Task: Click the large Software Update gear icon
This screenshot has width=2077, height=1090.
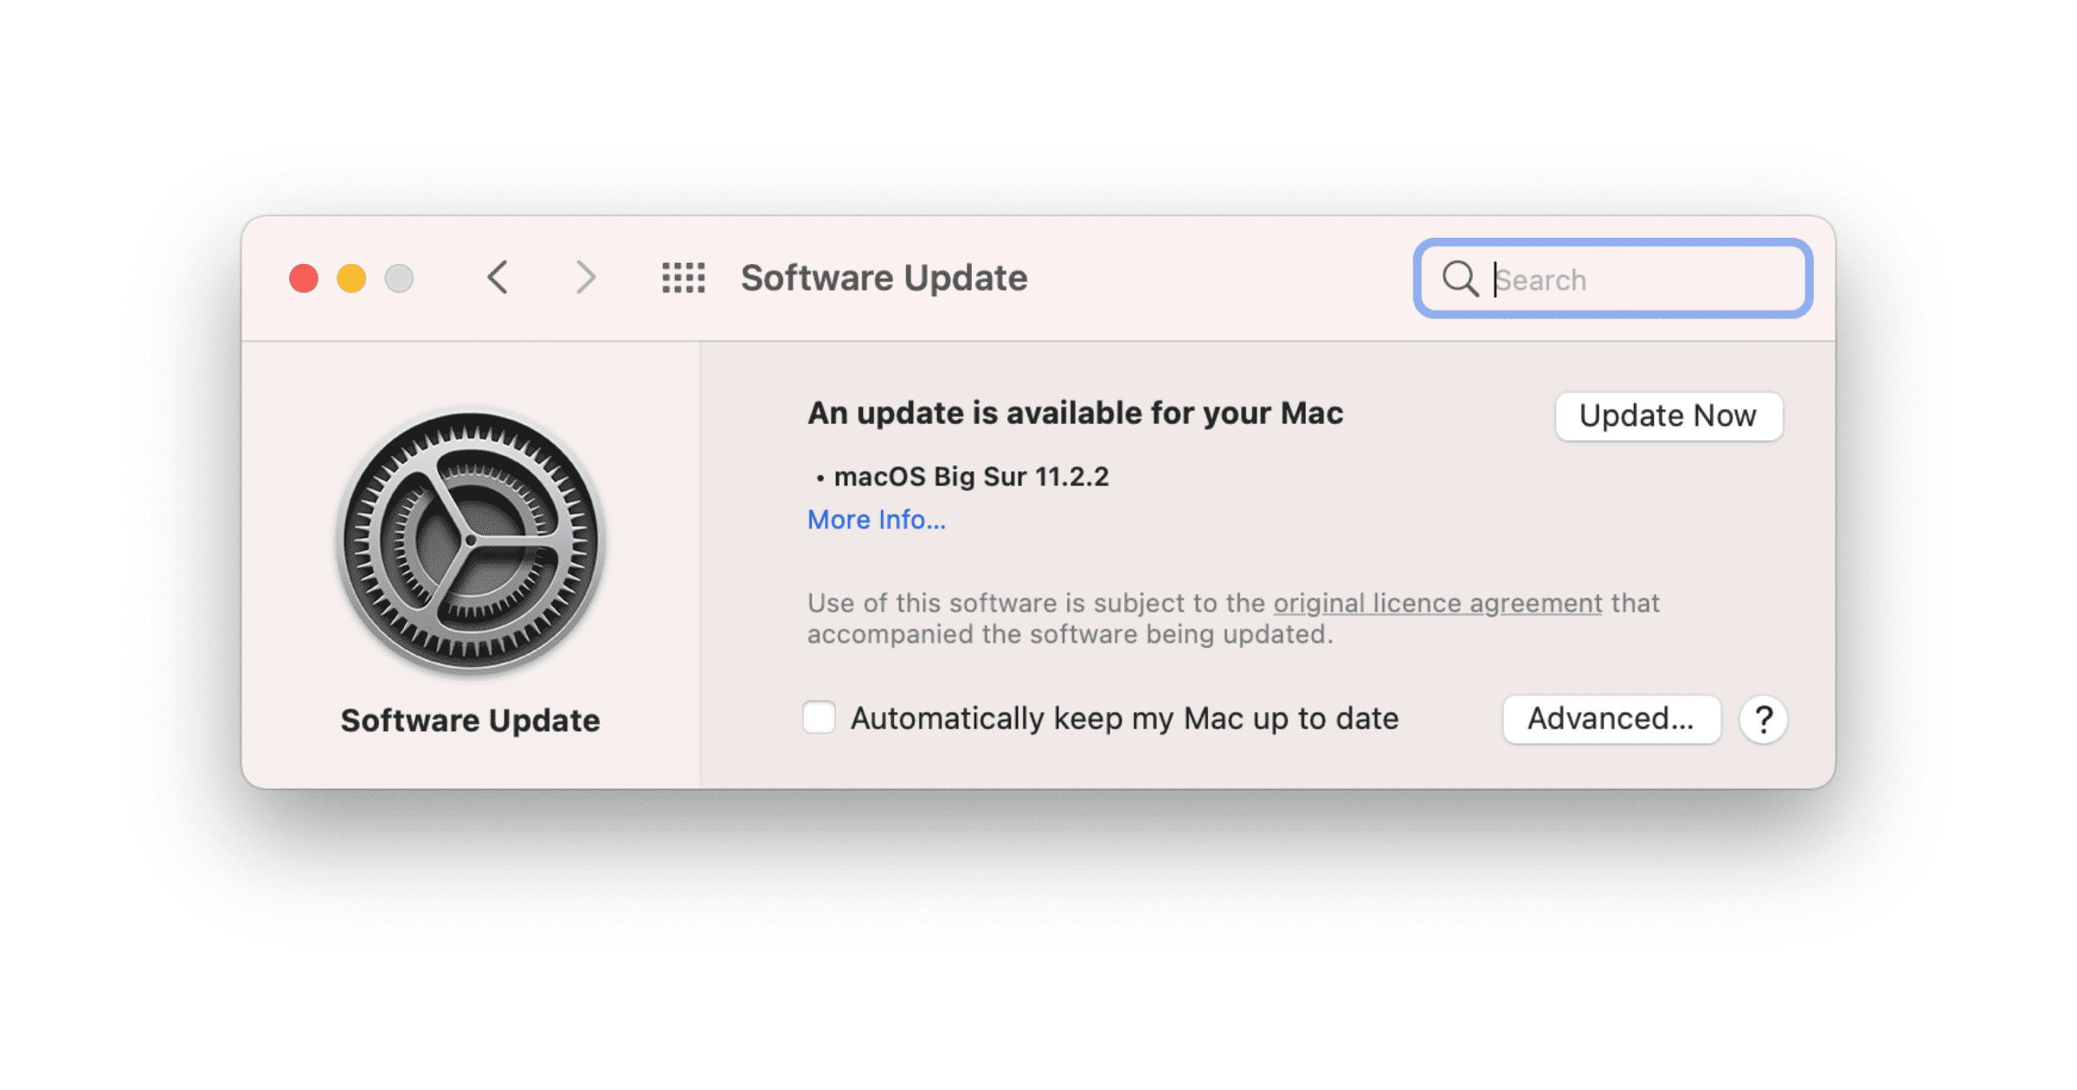Action: (x=471, y=542)
